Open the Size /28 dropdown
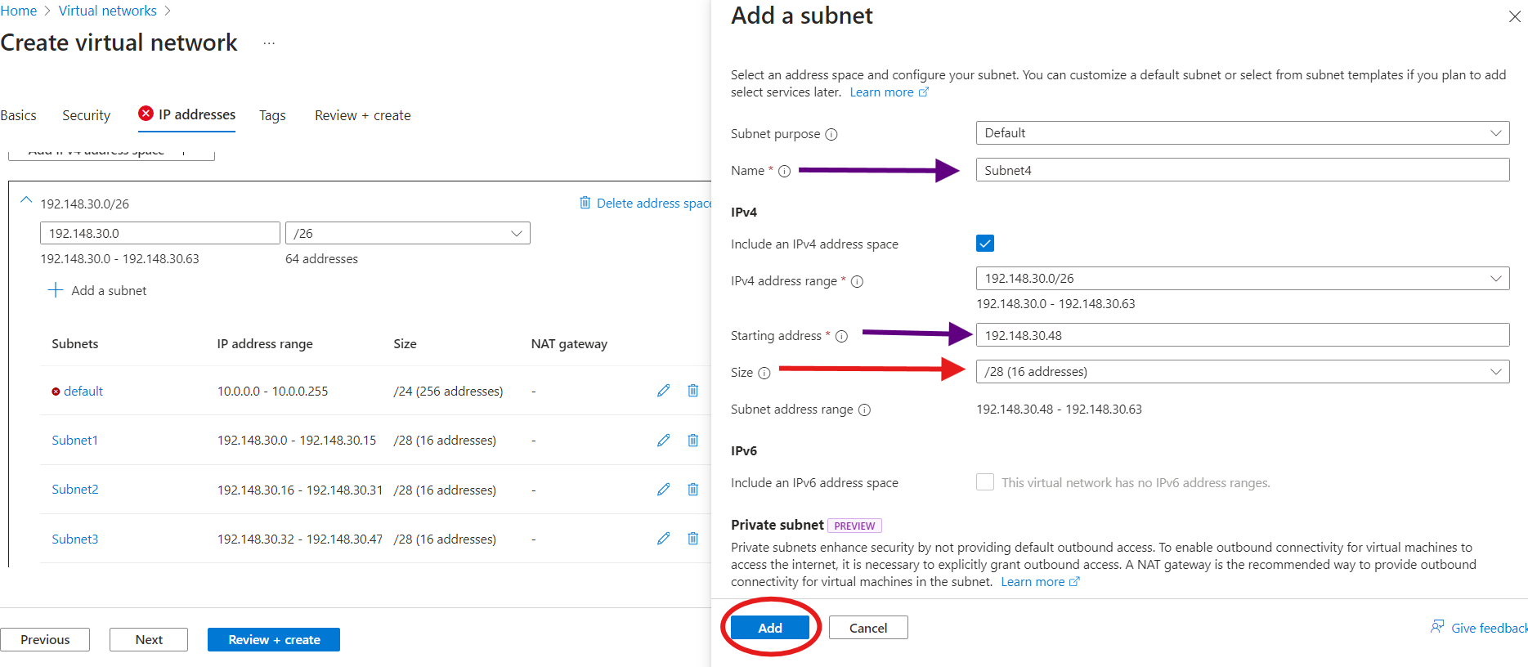The image size is (1528, 667). 1242,372
